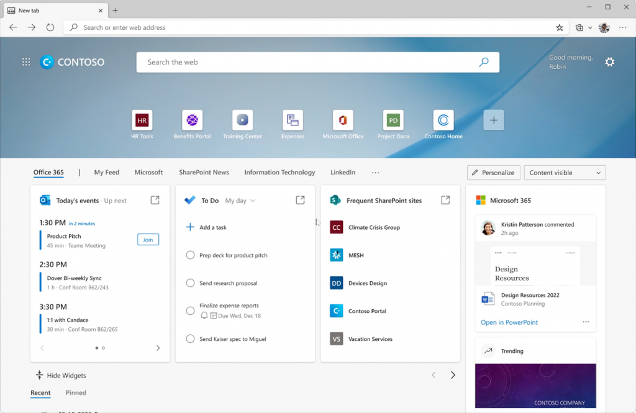The height and width of the screenshot is (413, 636).
Task: Select the Pinned tab below widgets
Action: coord(75,393)
